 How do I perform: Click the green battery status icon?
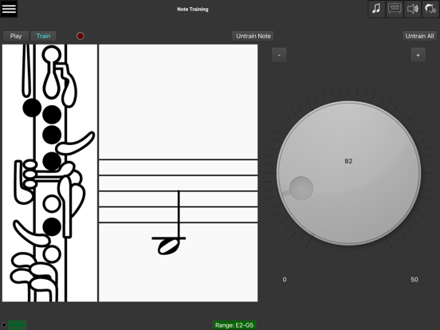(17, 325)
